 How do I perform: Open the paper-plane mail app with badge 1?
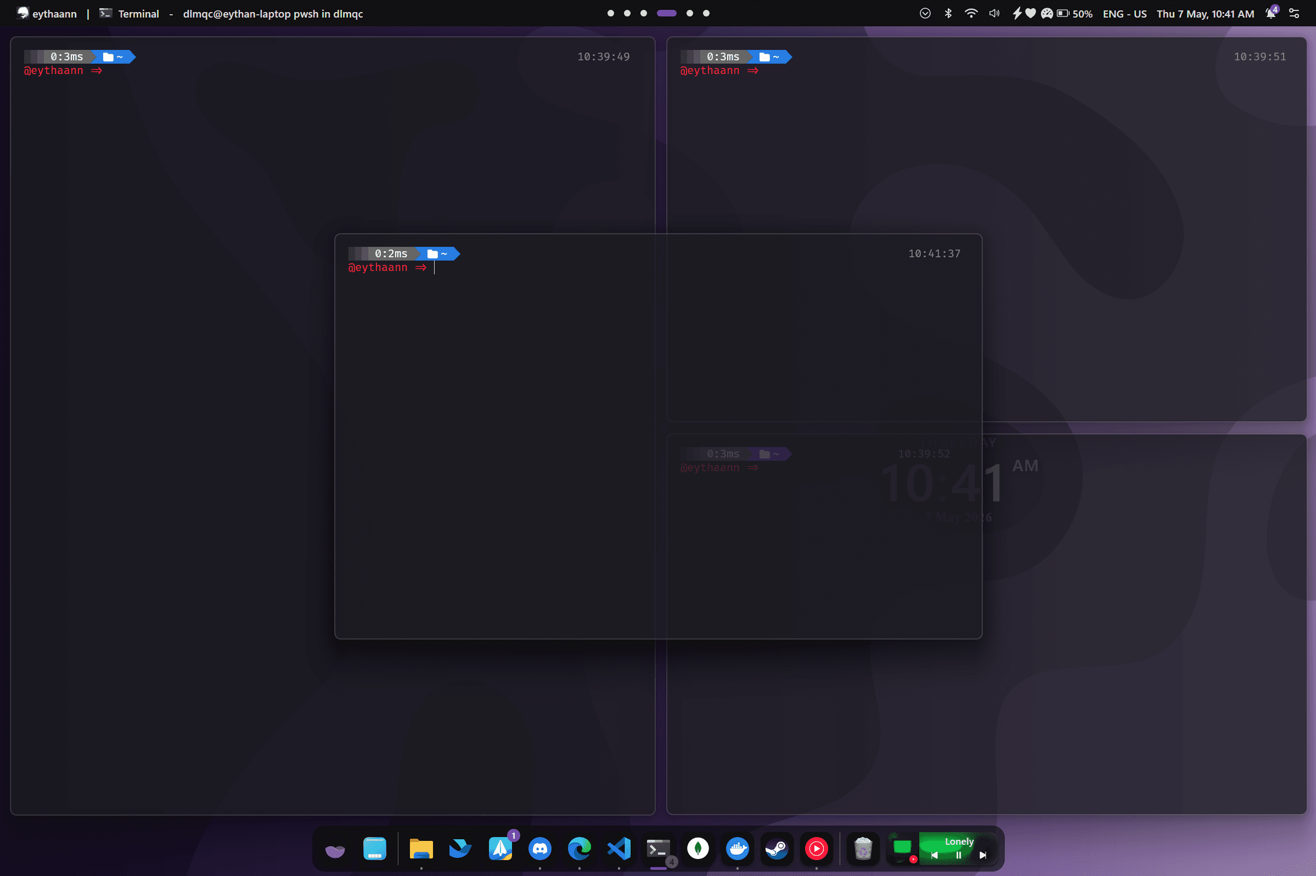tap(500, 849)
